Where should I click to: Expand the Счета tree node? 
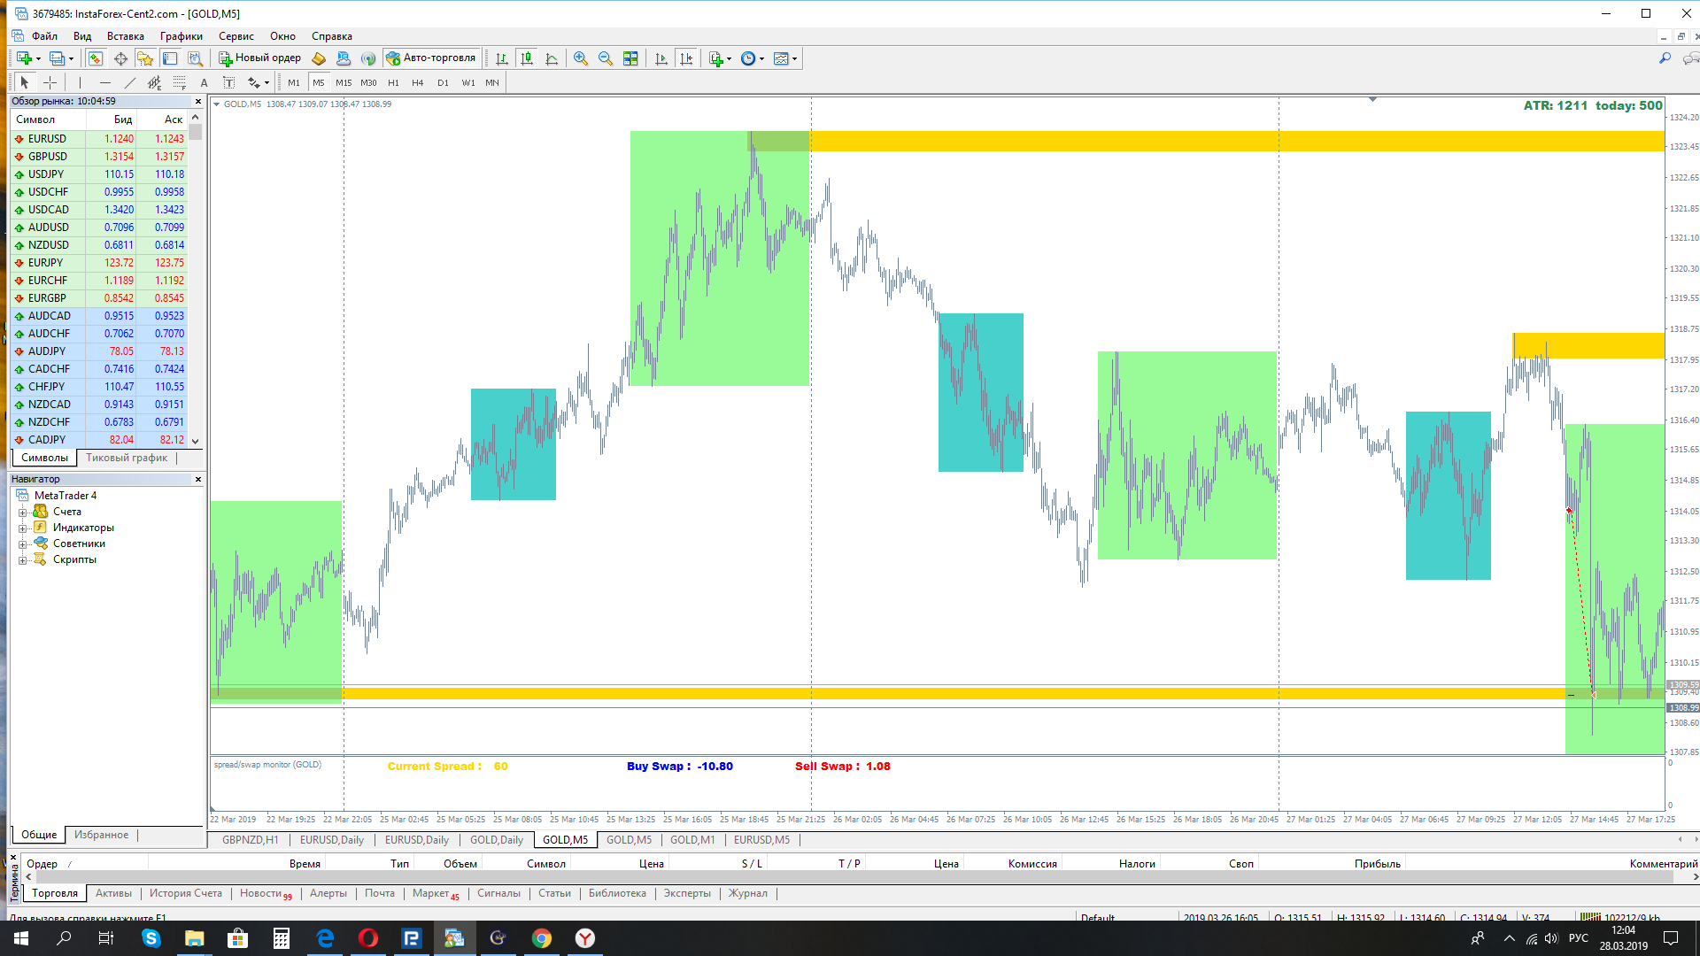tap(23, 513)
